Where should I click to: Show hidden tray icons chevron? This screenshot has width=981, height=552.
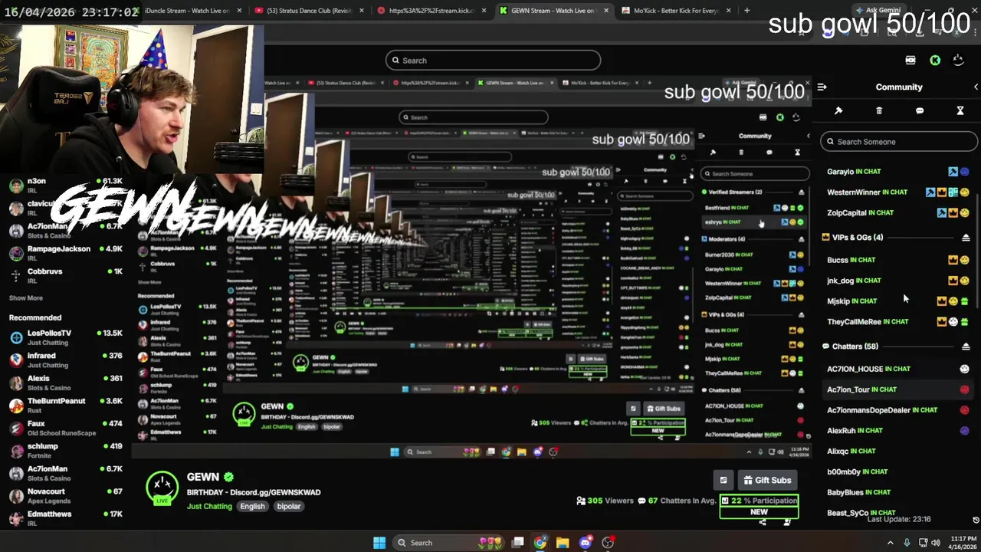[890, 543]
